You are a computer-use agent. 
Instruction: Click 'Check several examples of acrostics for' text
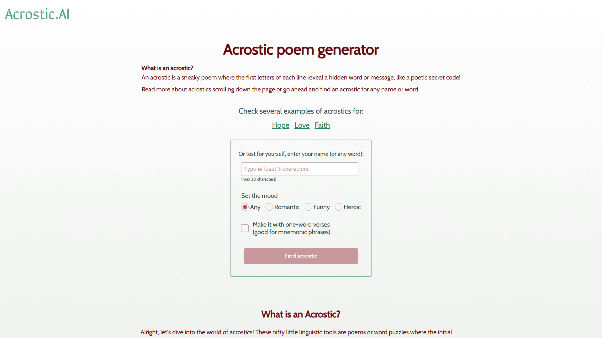pyautogui.click(x=301, y=111)
